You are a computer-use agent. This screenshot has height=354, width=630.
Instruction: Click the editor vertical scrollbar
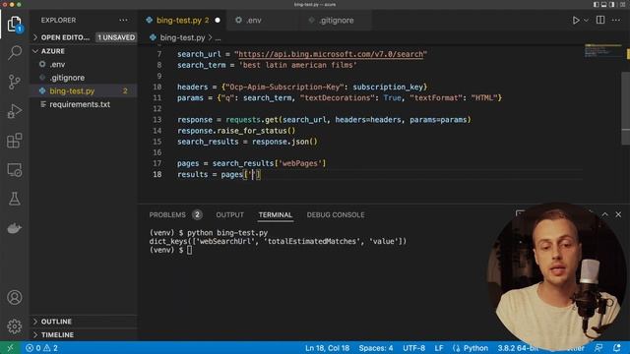(x=626, y=108)
